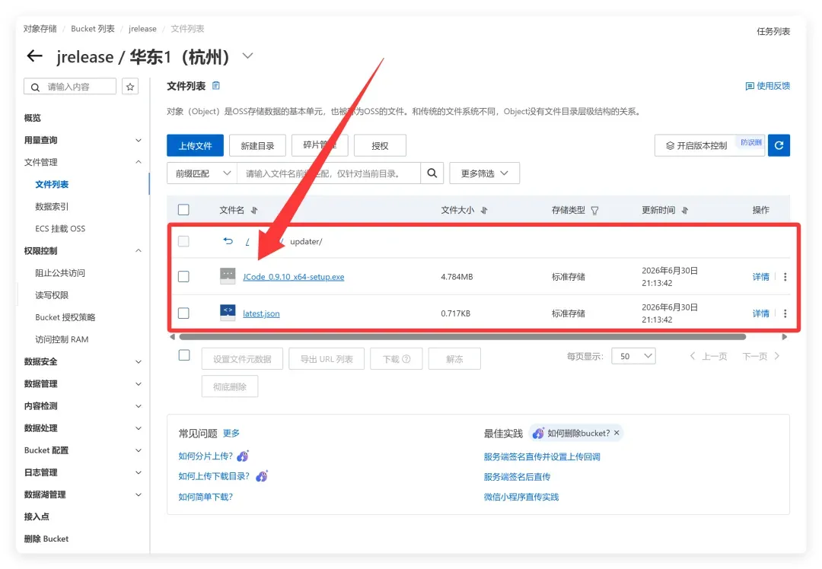Tick the checkbox in updater/ path row

pyautogui.click(x=183, y=241)
